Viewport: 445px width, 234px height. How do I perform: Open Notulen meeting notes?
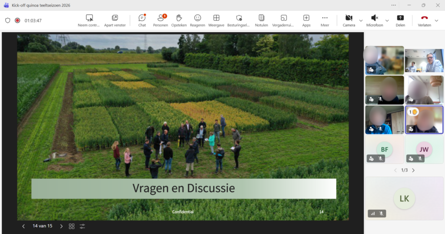(261, 21)
